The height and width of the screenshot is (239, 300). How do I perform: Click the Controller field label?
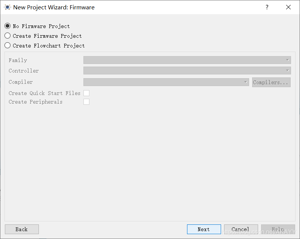click(x=24, y=71)
